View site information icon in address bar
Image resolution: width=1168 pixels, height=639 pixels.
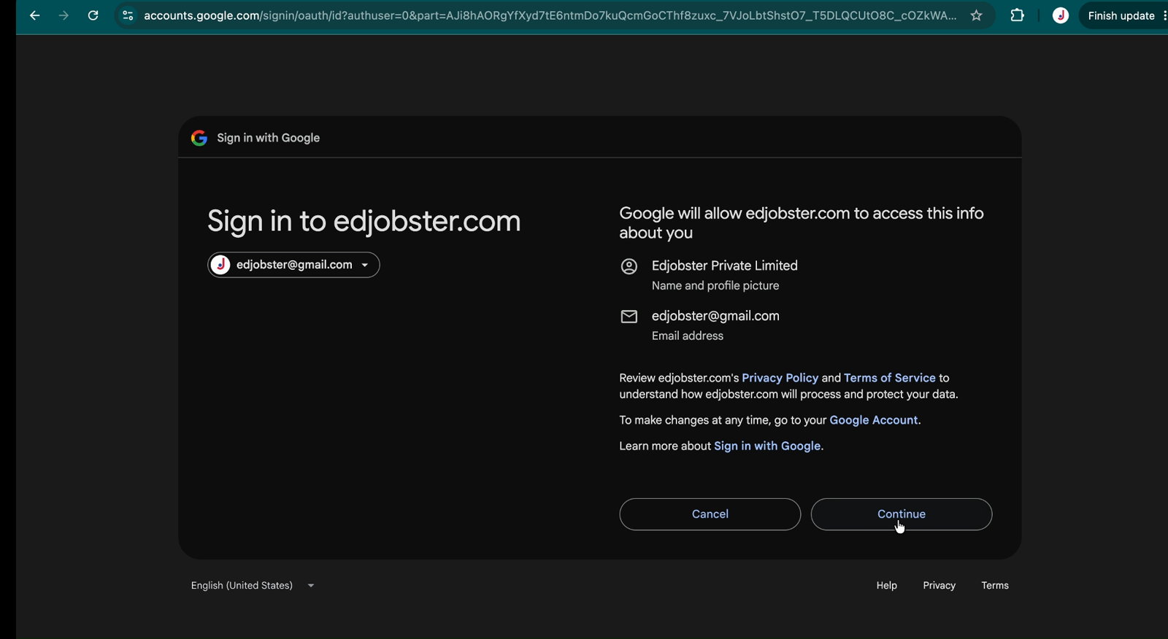point(128,15)
